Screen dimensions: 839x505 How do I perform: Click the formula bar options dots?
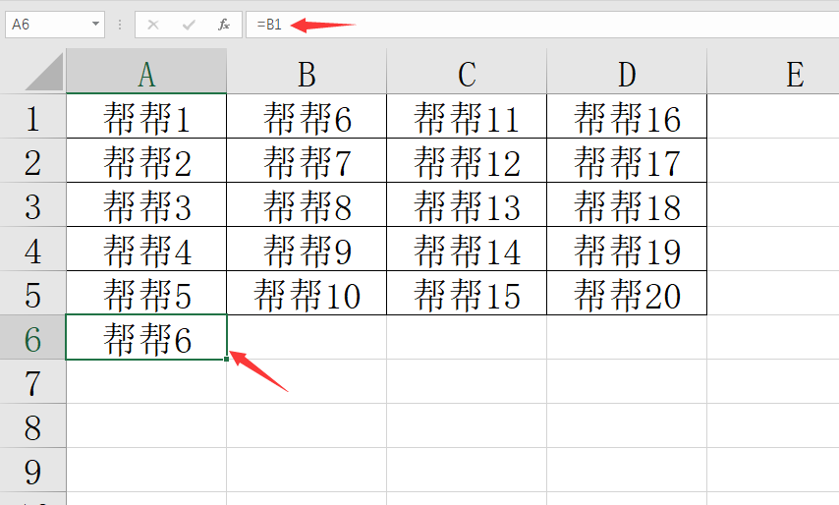point(120,25)
